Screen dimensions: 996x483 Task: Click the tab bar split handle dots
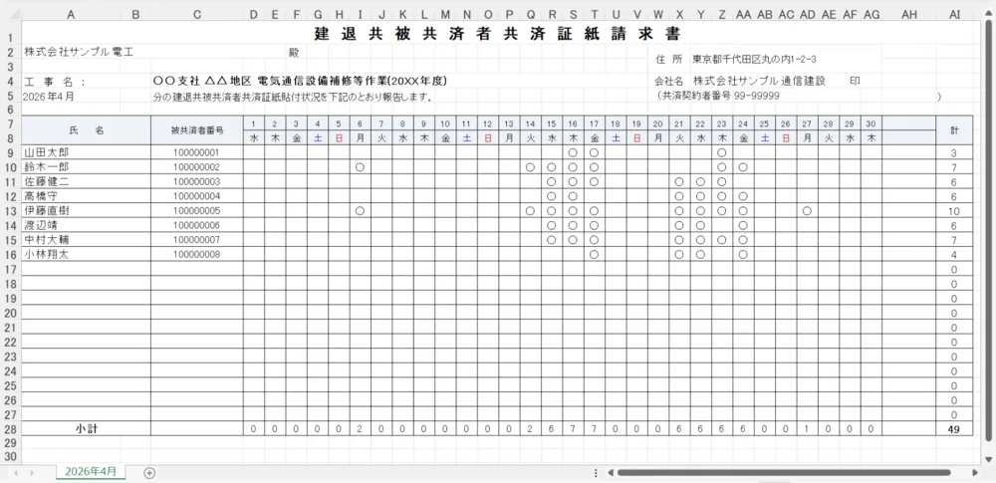(596, 473)
